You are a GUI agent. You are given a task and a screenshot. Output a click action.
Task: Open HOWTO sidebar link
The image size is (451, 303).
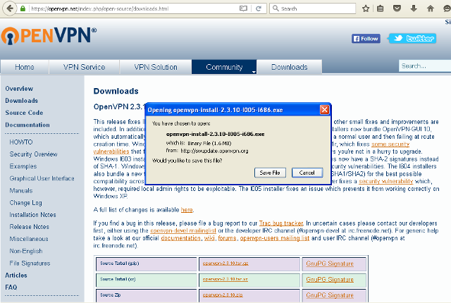point(21,142)
